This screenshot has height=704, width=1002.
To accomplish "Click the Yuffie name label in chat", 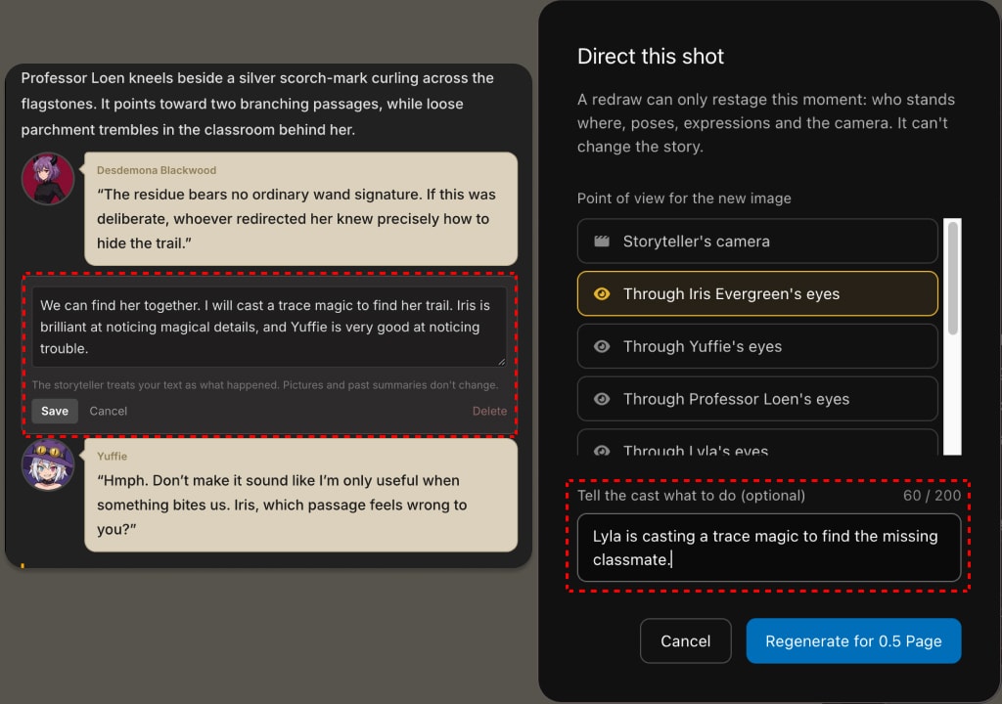I will click(x=112, y=456).
